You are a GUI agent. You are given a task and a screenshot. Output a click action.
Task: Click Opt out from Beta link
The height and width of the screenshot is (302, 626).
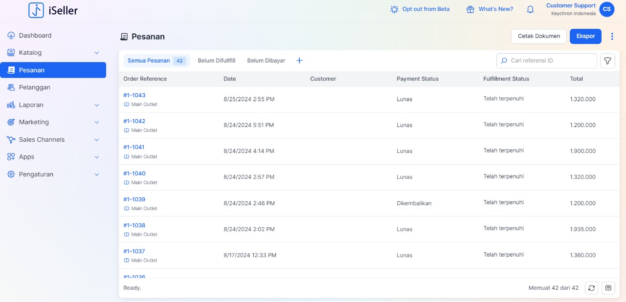(x=425, y=9)
